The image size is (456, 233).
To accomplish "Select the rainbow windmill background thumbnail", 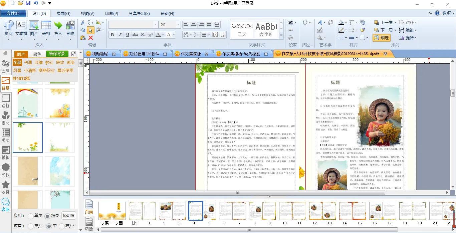I will pyautogui.click(x=28, y=103).
